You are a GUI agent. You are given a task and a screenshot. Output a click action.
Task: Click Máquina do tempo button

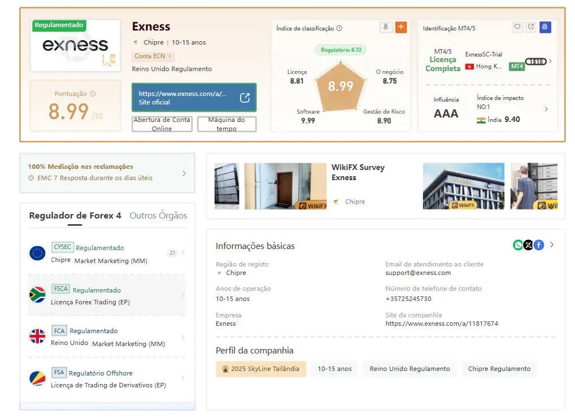pyautogui.click(x=226, y=124)
